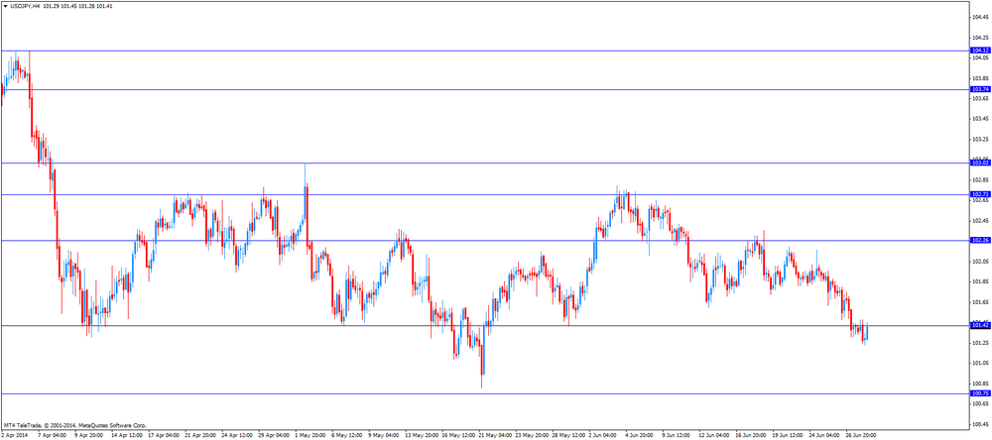The height and width of the screenshot is (440, 992).
Task: Click the 101.05 price scale value
Action: pos(981,363)
